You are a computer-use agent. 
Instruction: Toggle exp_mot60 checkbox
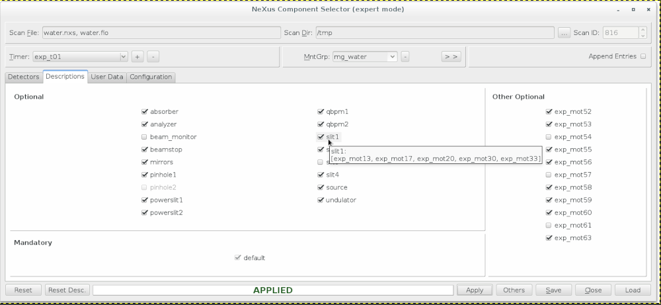[x=549, y=213]
